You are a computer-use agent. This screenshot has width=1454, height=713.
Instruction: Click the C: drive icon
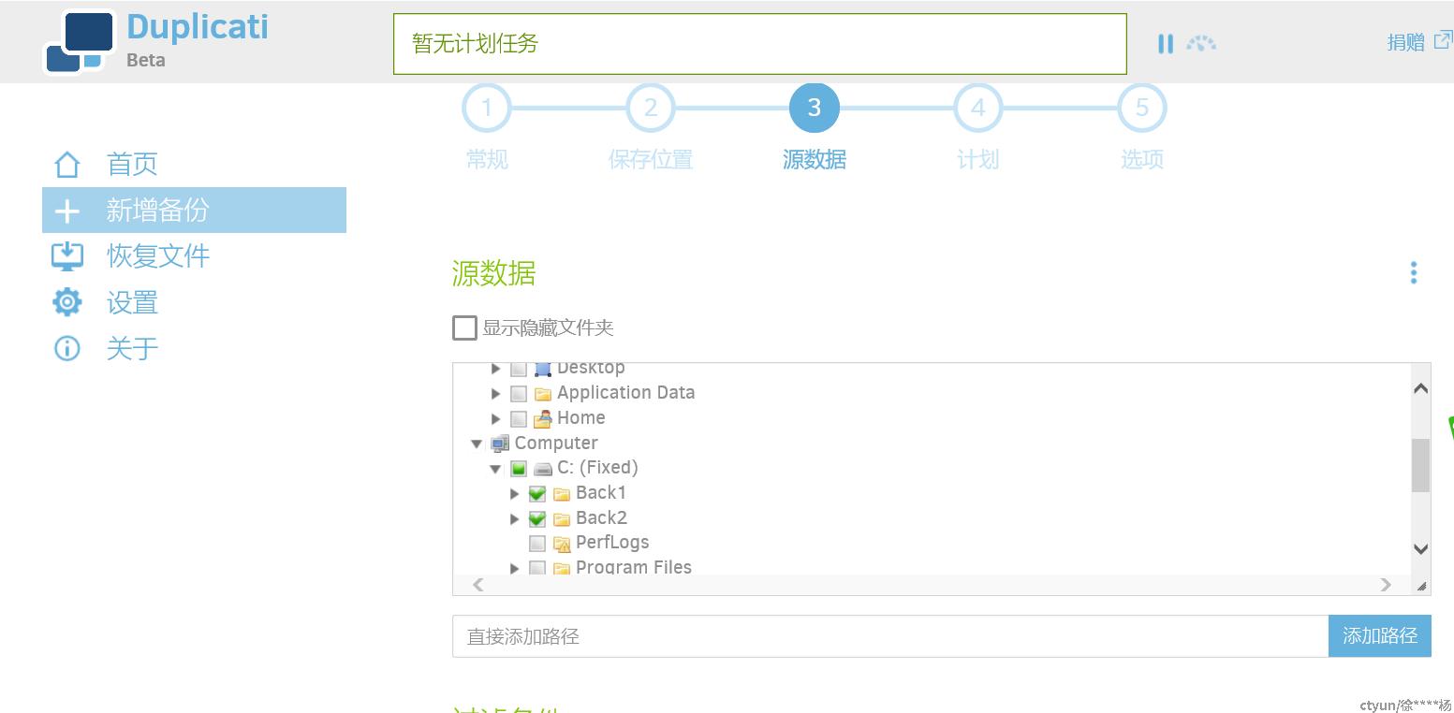tap(543, 469)
